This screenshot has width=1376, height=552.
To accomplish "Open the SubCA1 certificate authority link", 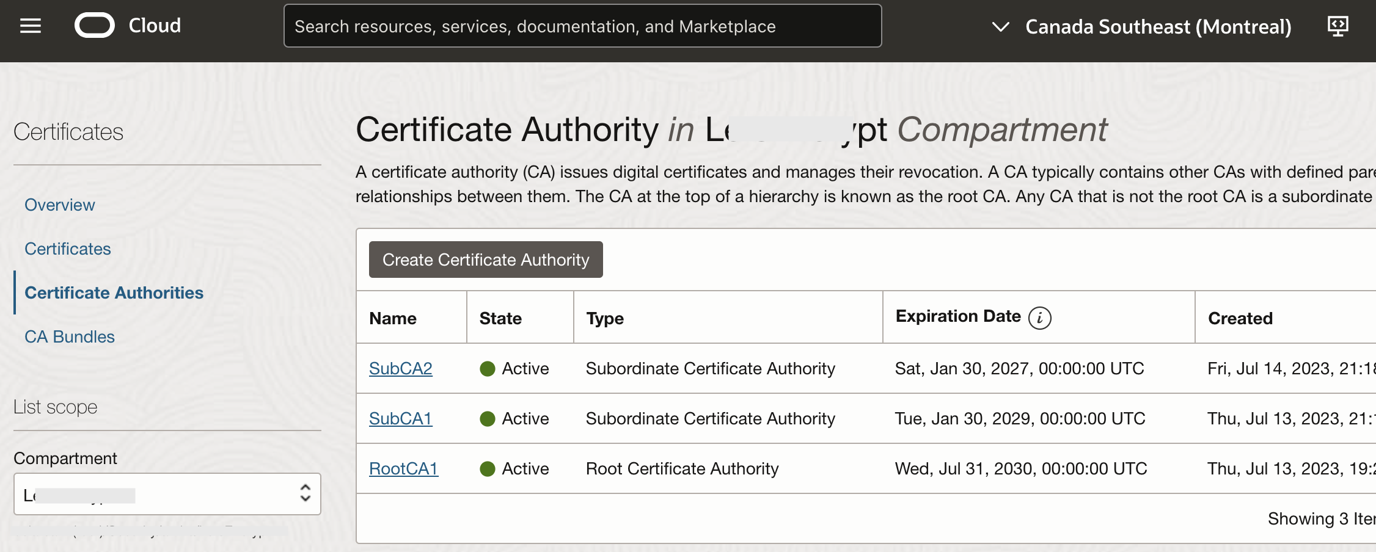I will tap(401, 419).
